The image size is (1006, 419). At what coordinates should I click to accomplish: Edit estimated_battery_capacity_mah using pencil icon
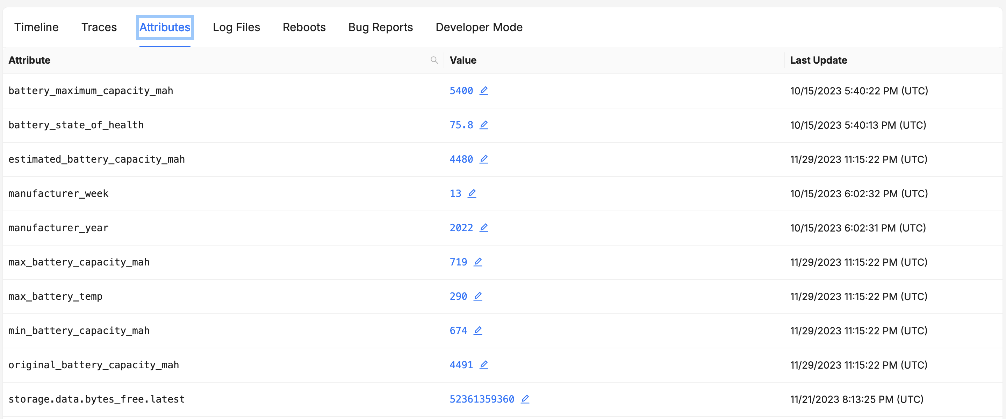click(x=483, y=159)
